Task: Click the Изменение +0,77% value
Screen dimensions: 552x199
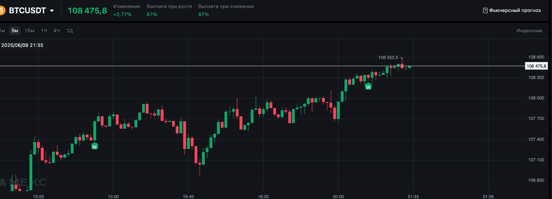Action: (x=122, y=15)
